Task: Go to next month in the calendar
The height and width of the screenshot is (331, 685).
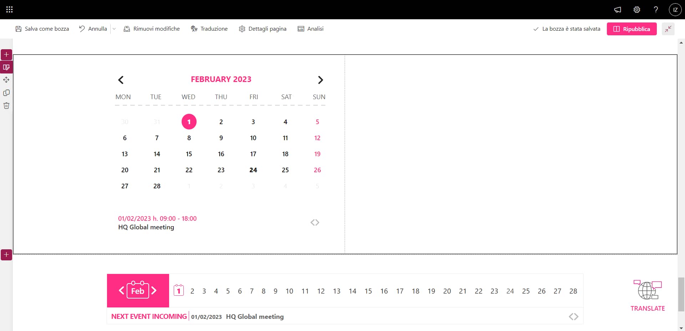Action: pyautogui.click(x=320, y=80)
